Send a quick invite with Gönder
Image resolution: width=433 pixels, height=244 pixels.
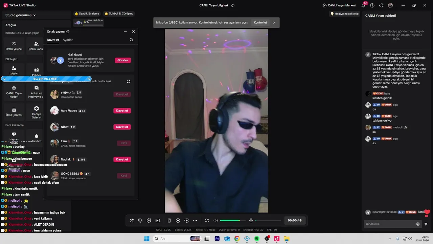123,60
